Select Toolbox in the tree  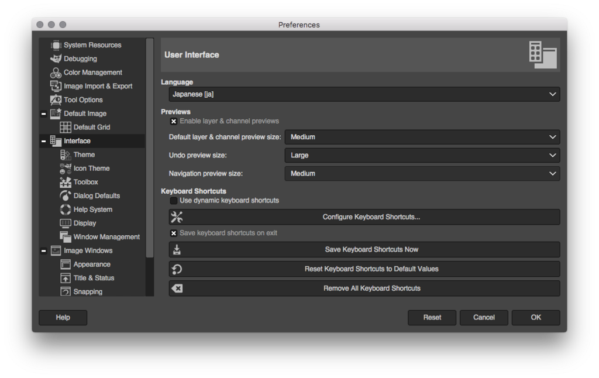(x=86, y=183)
